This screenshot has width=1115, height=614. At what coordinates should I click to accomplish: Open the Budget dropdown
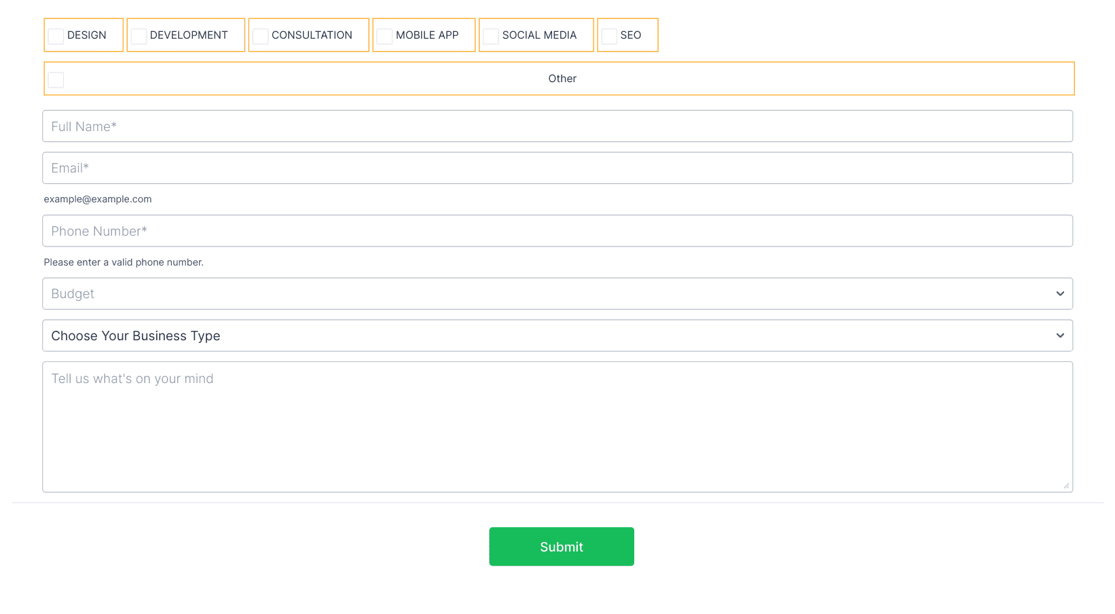pyautogui.click(x=543, y=294)
